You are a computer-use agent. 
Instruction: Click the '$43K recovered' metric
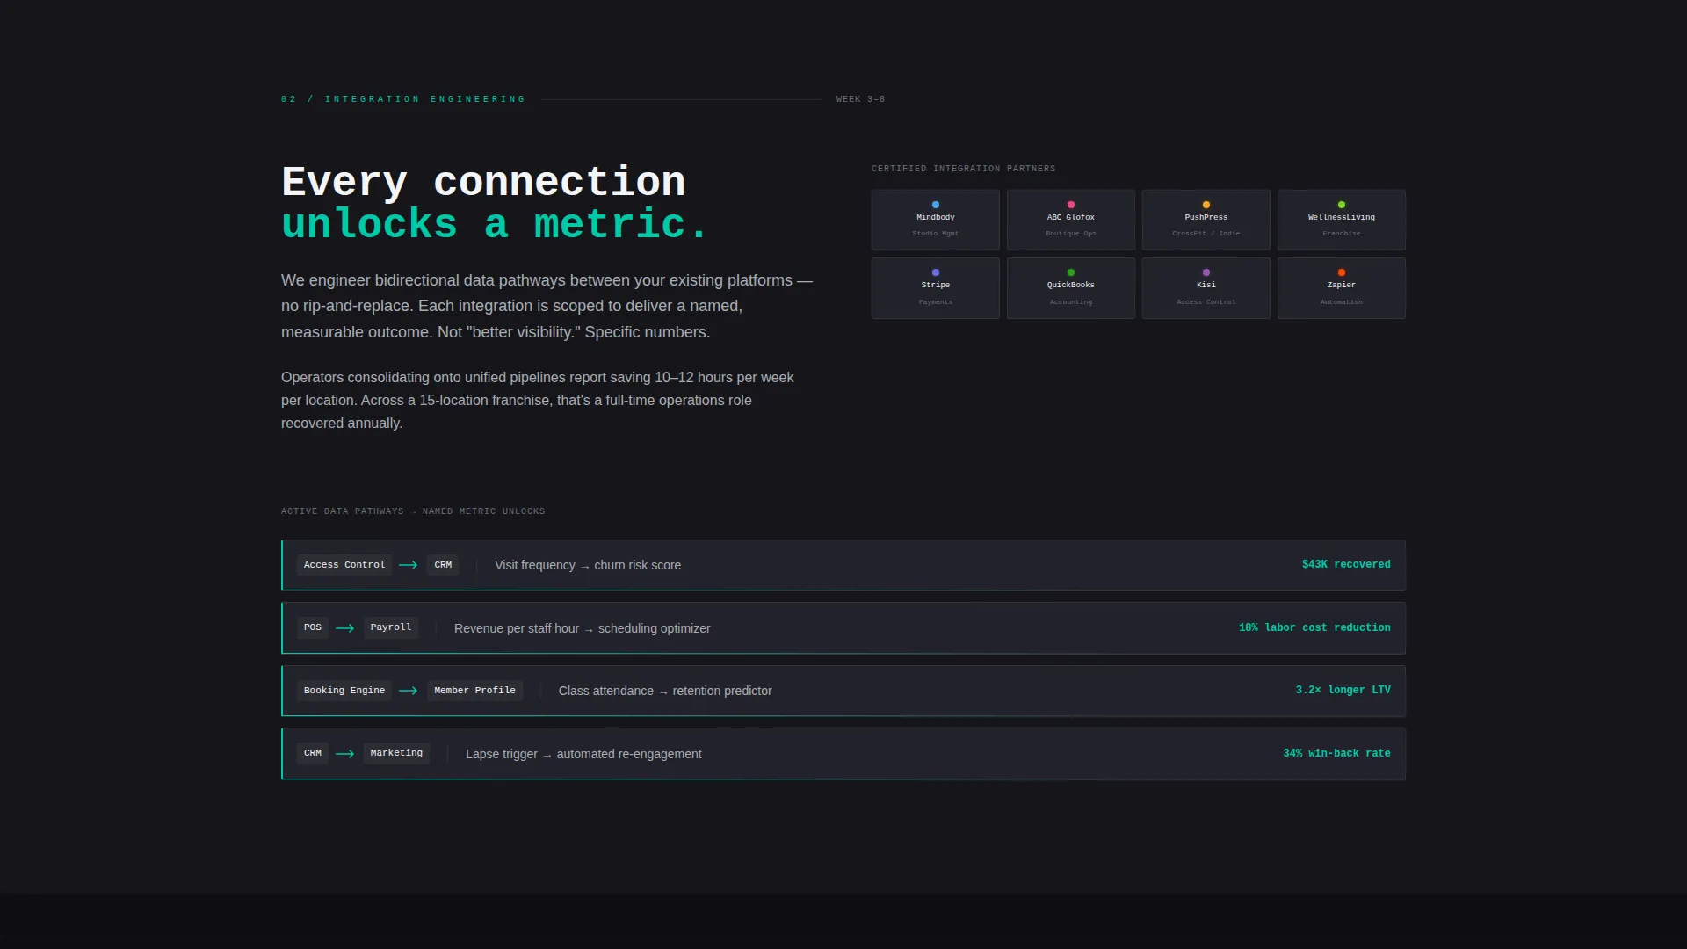1346,564
